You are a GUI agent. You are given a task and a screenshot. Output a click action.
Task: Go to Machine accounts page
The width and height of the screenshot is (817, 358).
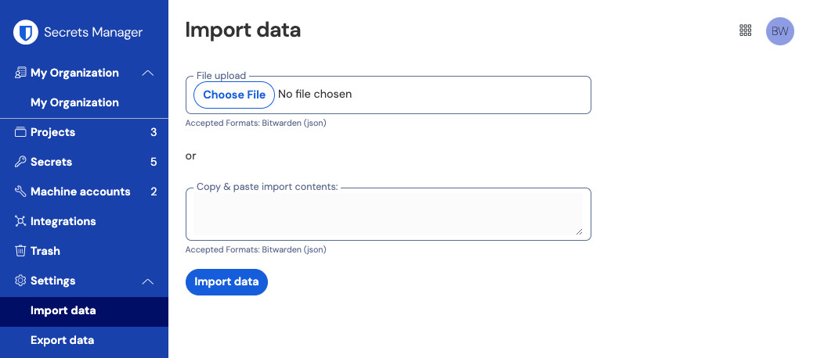(x=80, y=192)
